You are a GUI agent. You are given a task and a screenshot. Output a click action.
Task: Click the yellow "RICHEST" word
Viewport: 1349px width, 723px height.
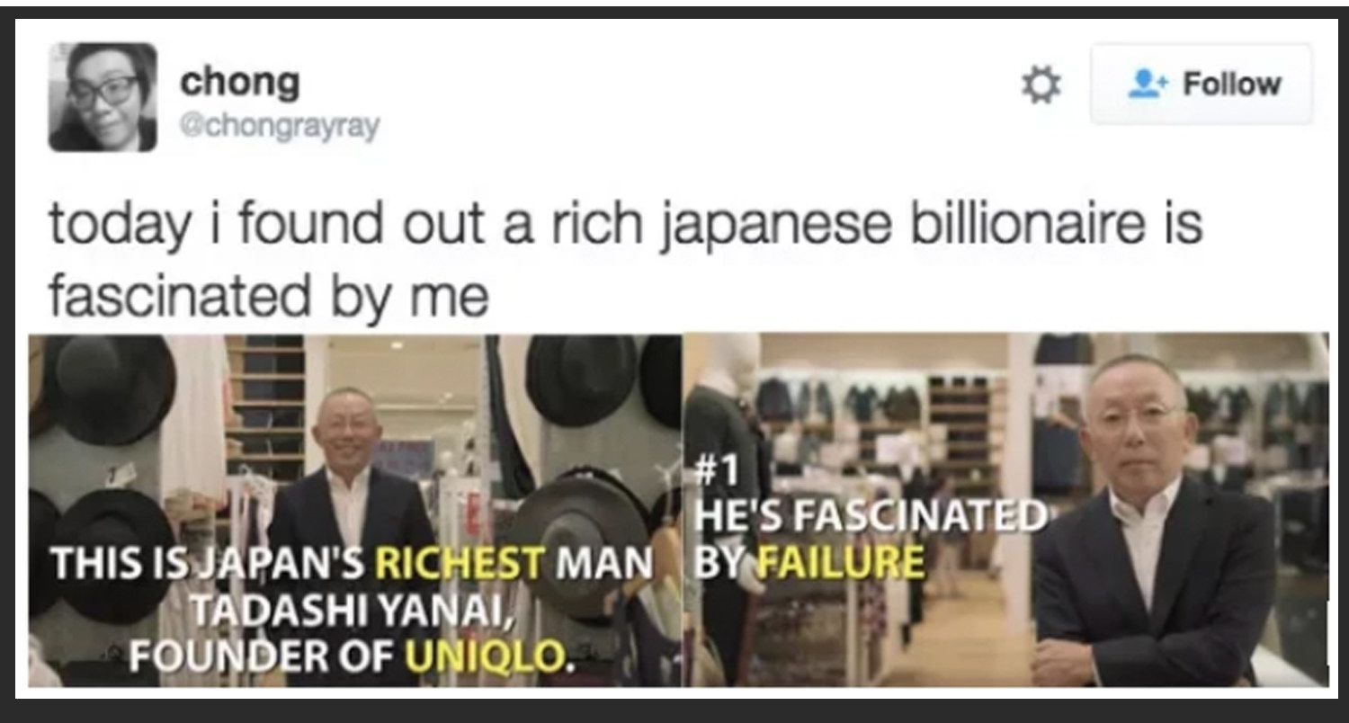point(459,564)
